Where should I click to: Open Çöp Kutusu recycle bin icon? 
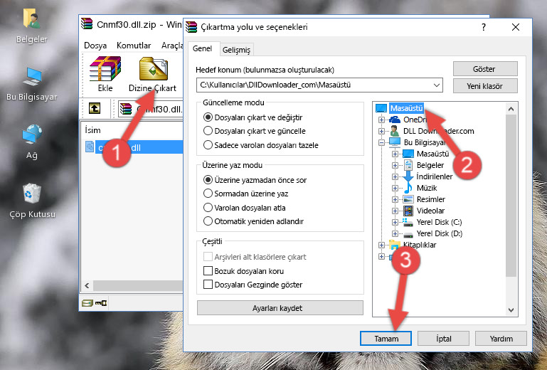click(x=32, y=201)
